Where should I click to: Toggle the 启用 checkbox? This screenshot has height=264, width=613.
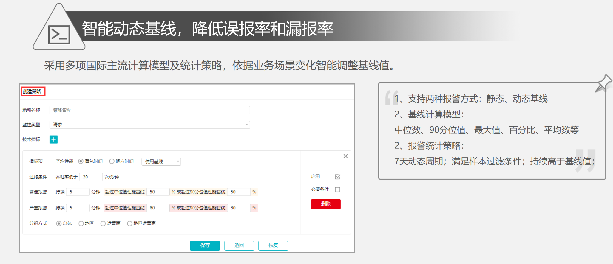tap(337, 177)
